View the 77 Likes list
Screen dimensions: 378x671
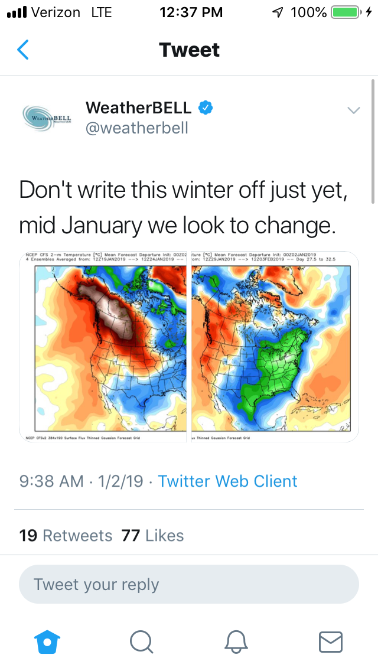[x=152, y=535]
